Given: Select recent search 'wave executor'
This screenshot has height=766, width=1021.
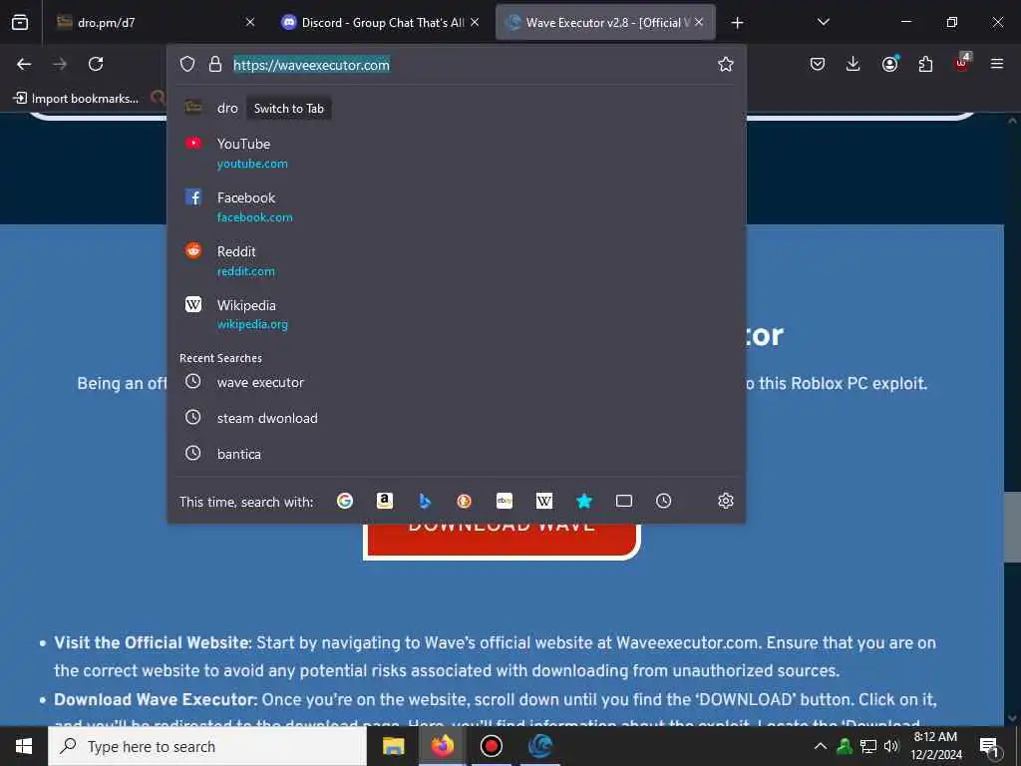Looking at the screenshot, I should tap(456, 382).
